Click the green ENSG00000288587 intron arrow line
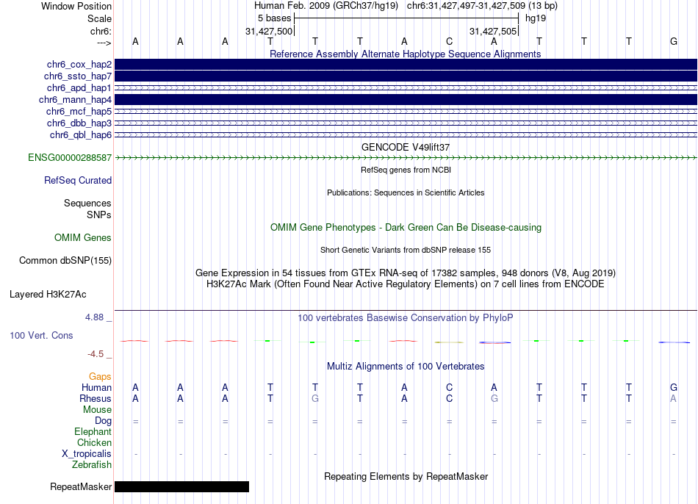698x504 pixels. click(406, 158)
